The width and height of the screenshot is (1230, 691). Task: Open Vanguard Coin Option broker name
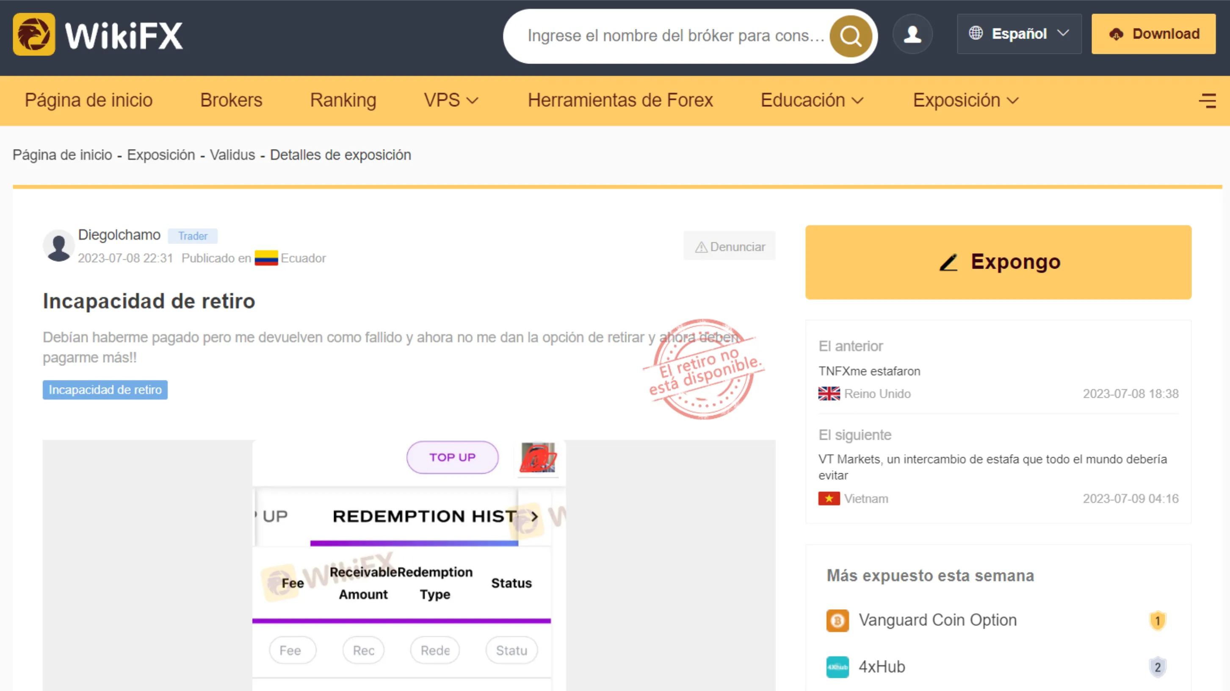[938, 620]
